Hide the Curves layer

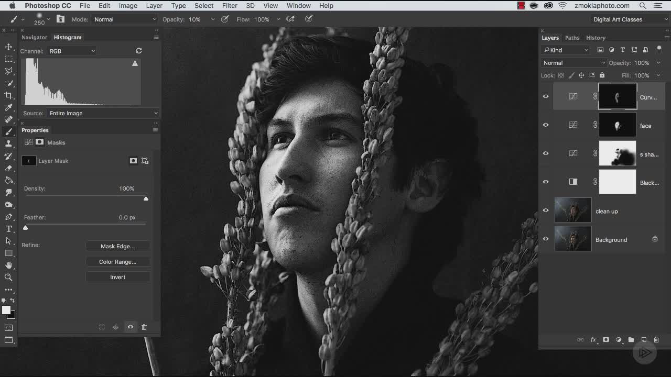(x=546, y=96)
